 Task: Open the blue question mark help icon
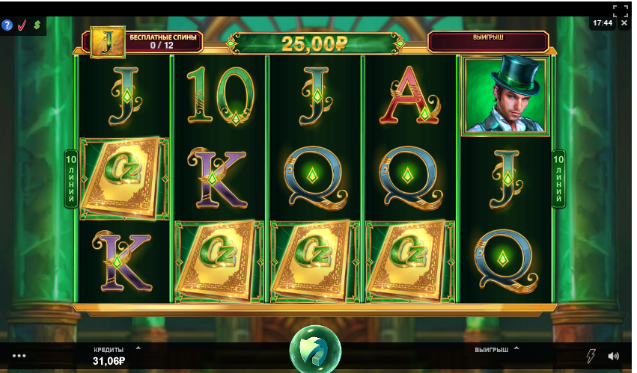coord(7,25)
